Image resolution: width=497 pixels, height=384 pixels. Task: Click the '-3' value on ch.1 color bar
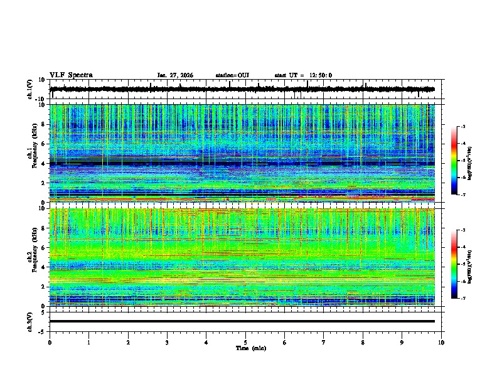coord(463,127)
